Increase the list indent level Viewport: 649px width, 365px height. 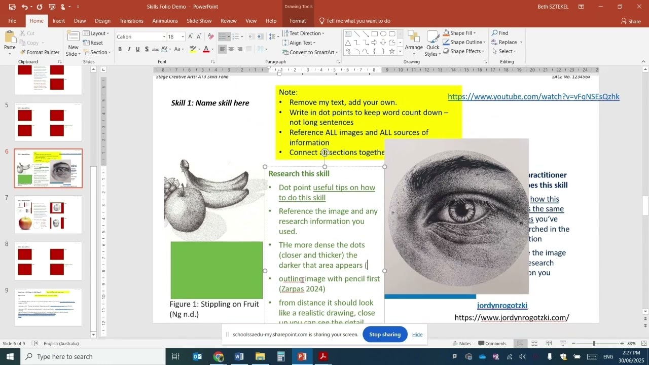pos(260,36)
